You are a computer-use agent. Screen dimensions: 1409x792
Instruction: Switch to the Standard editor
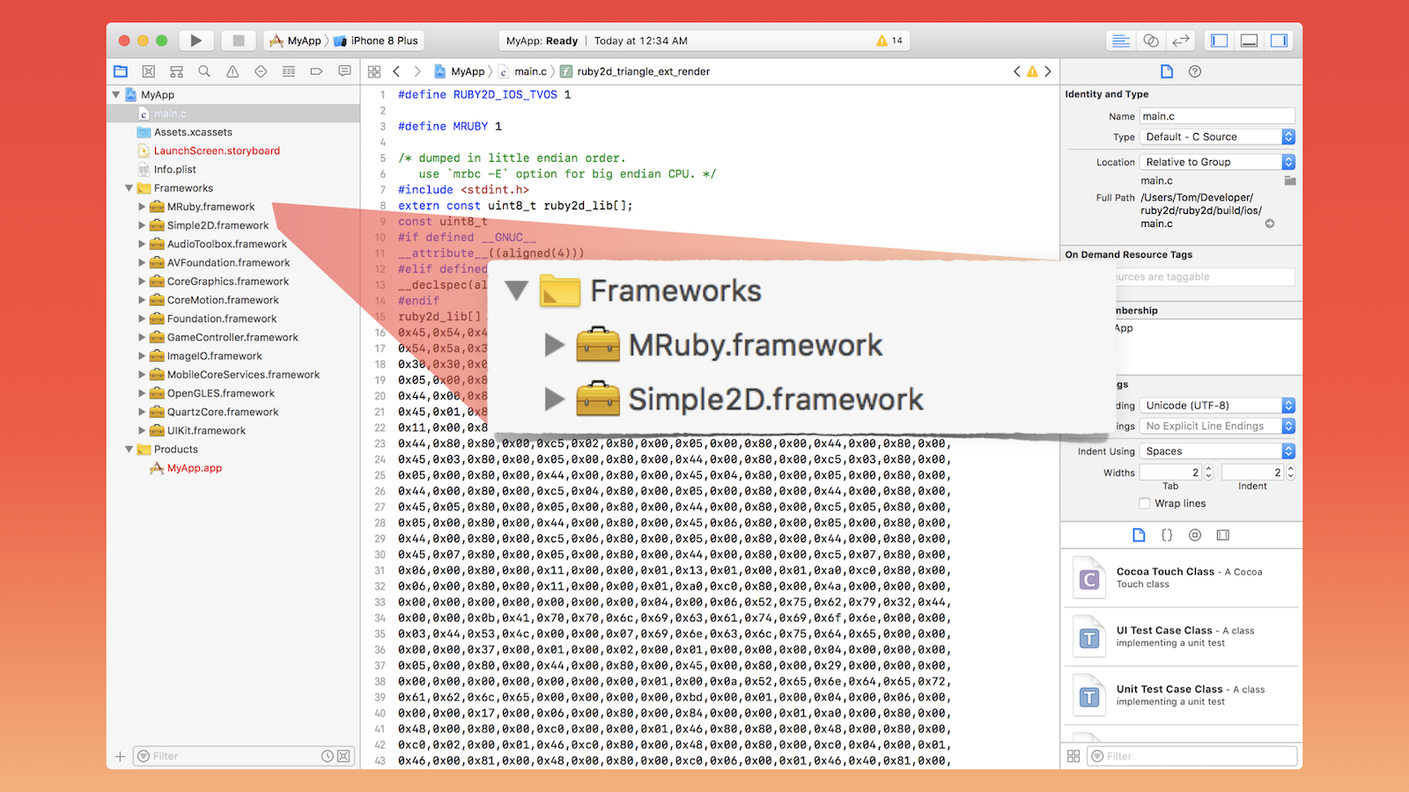click(x=1120, y=40)
